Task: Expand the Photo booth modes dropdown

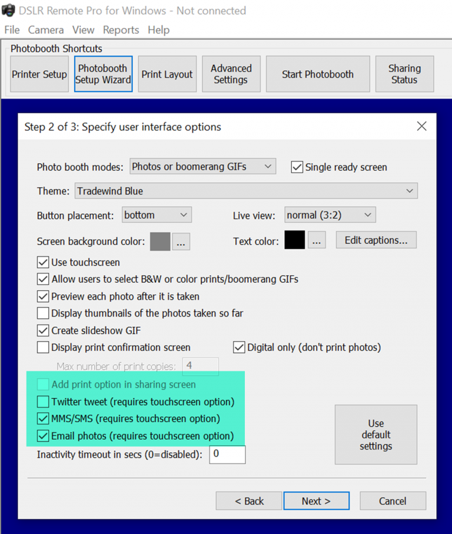Action: coord(202,167)
